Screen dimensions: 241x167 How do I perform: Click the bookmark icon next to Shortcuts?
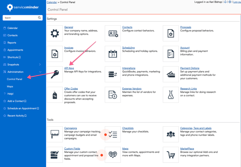pyautogui.click(x=20, y=57)
